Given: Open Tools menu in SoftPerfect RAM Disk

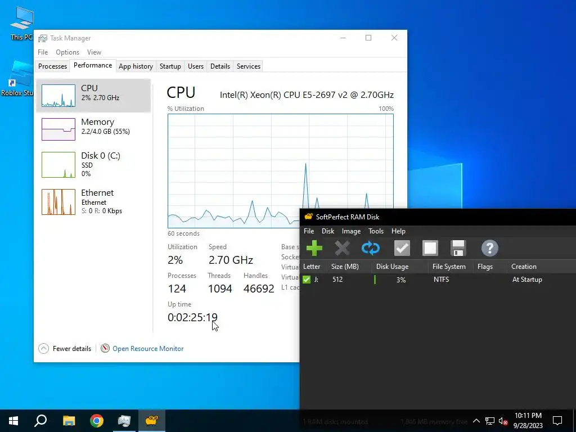Looking at the screenshot, I should (376, 231).
